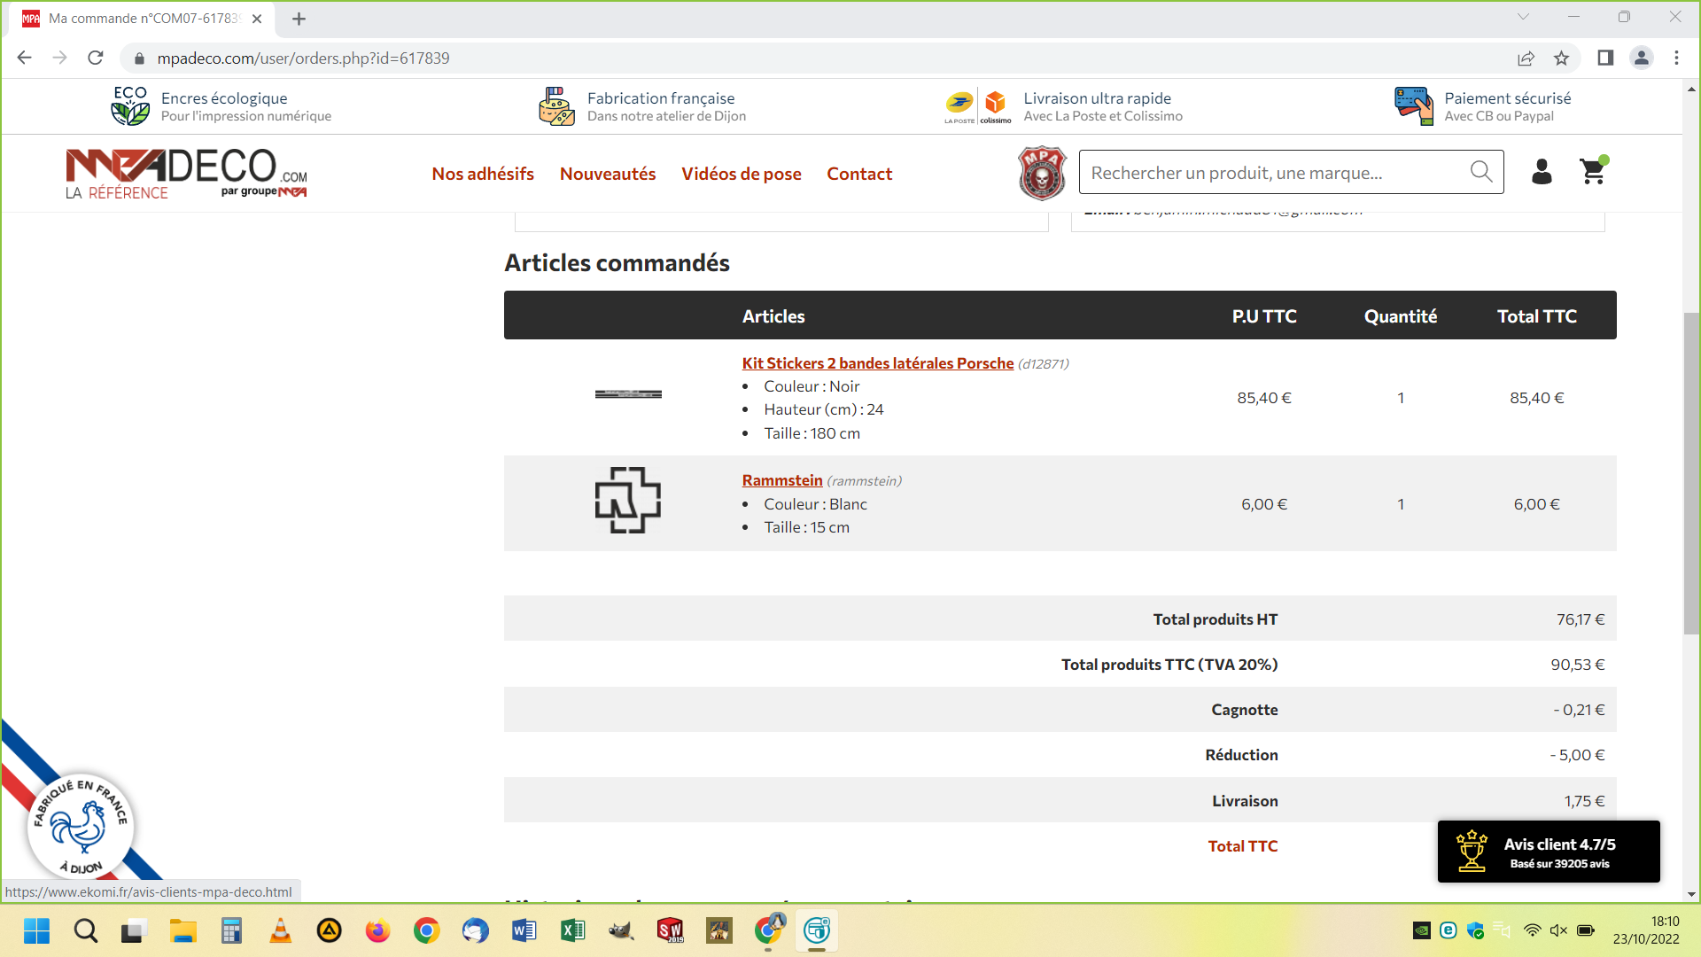Viewport: 1701px width, 957px height.
Task: Click the search magnifier icon
Action: tap(1481, 172)
